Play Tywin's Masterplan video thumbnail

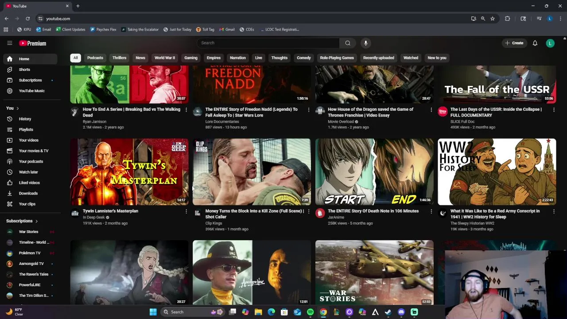[x=129, y=172]
